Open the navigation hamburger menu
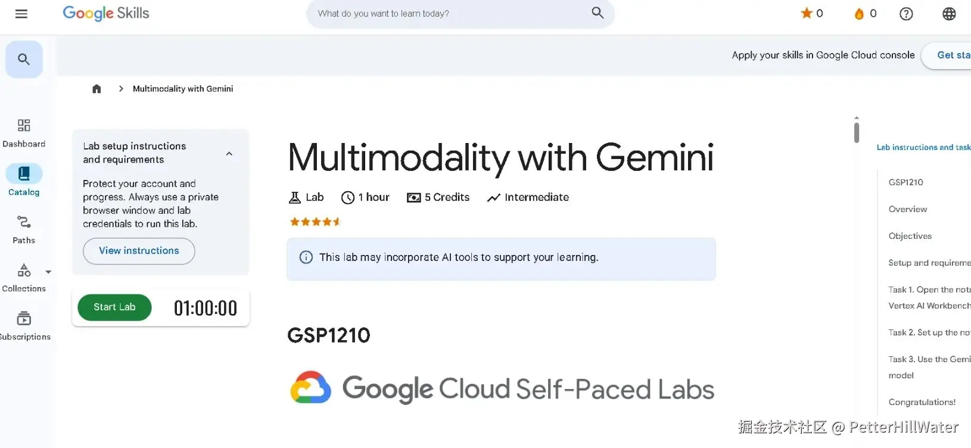 pos(21,14)
